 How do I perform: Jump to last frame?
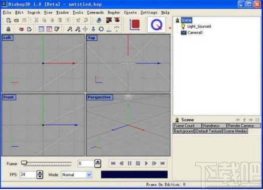(163, 163)
